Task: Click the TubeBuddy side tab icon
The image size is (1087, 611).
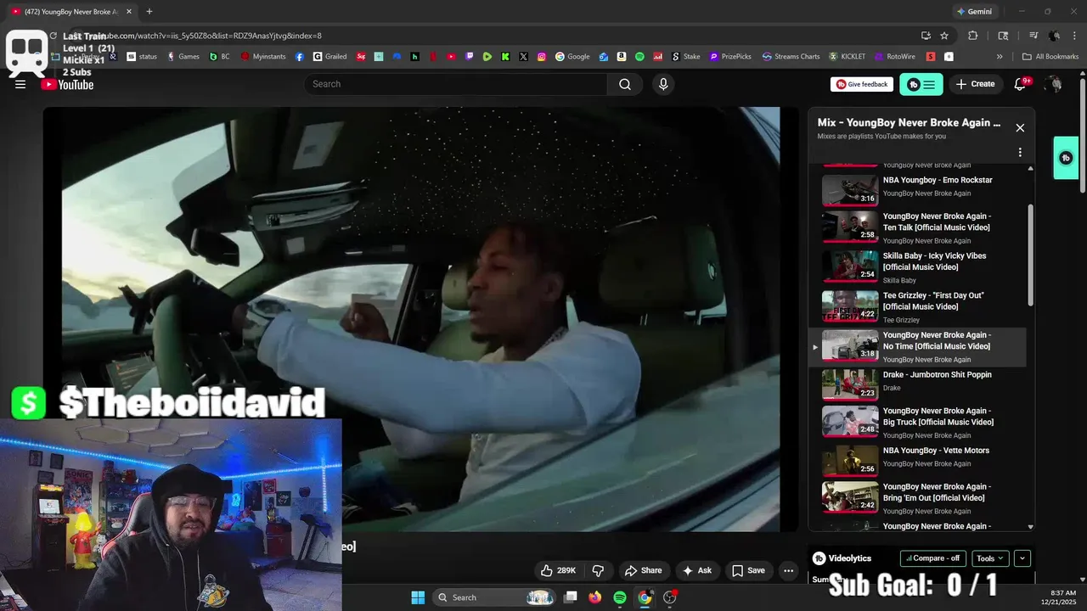Action: tap(1067, 158)
